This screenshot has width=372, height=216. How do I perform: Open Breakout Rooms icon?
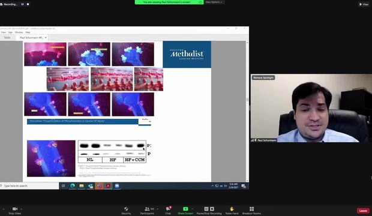[251, 209]
